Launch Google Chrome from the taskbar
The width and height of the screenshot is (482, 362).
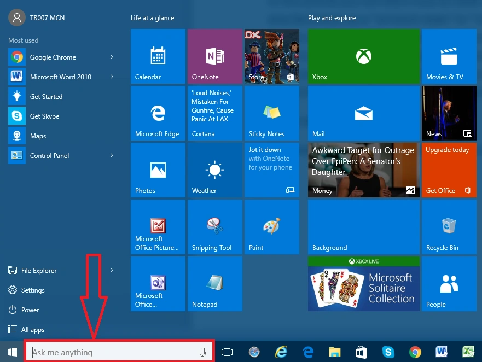pos(415,352)
